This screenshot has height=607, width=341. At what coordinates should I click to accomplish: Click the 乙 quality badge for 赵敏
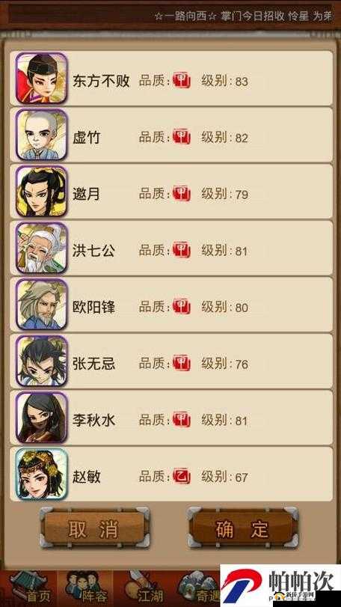click(181, 476)
